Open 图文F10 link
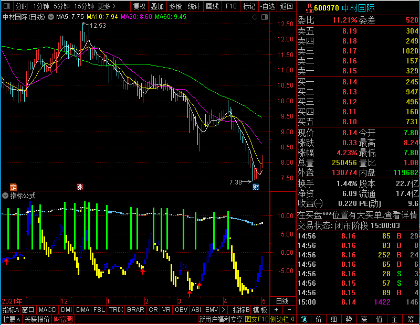 [257, 319]
